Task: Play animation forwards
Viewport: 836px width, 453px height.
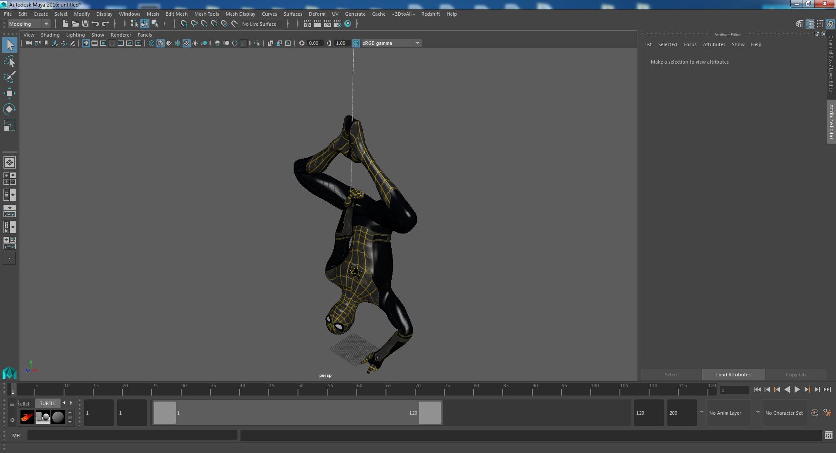Action: 797,390
